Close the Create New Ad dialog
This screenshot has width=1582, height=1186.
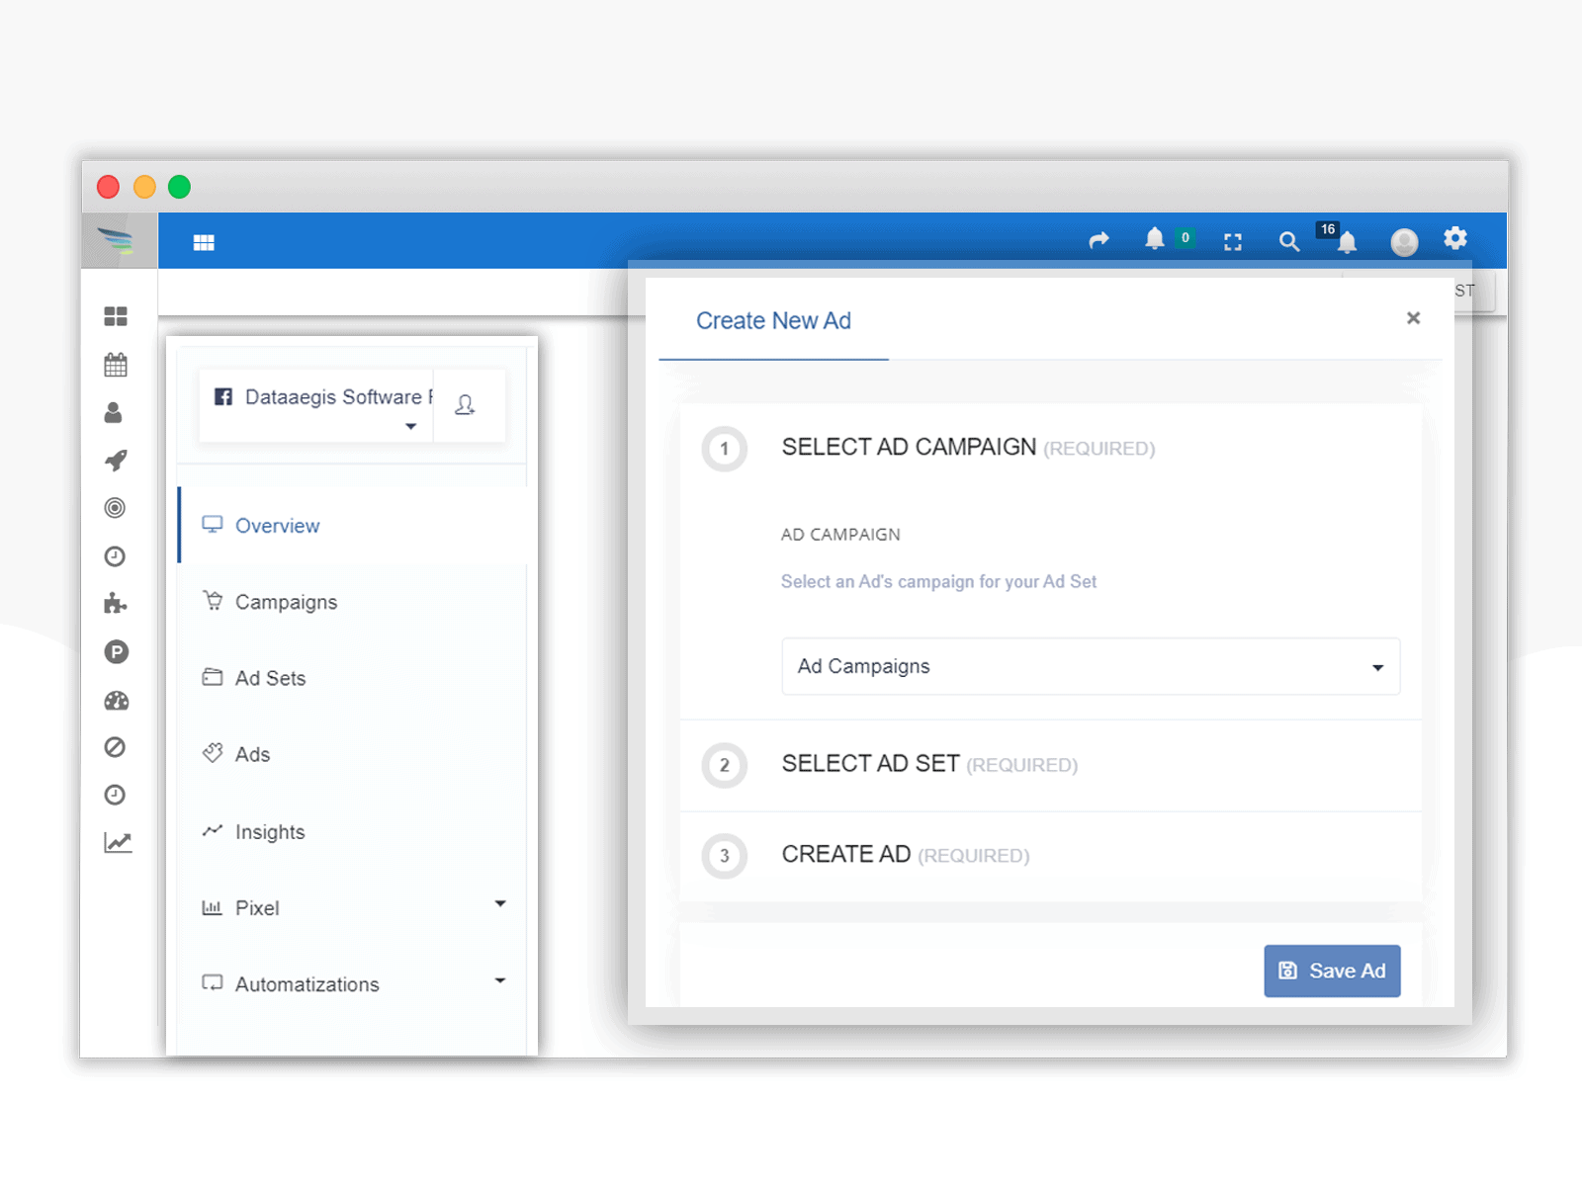[x=1413, y=318]
